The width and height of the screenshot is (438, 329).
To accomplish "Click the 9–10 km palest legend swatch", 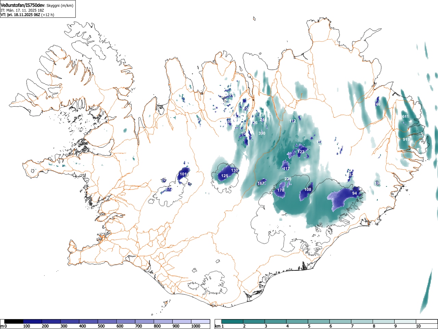I will pyautogui.click(x=406, y=322).
